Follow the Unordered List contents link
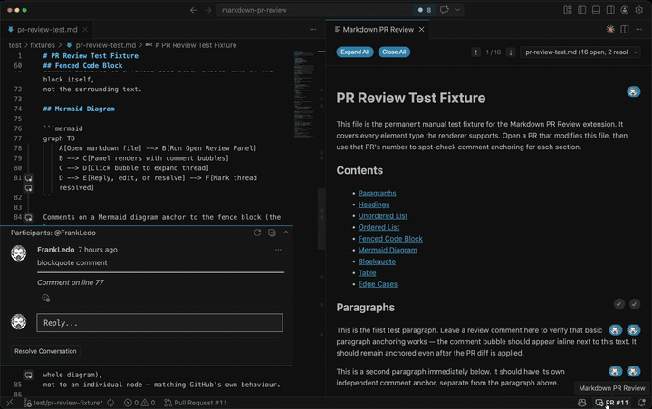This screenshot has width=652, height=409. [x=382, y=216]
